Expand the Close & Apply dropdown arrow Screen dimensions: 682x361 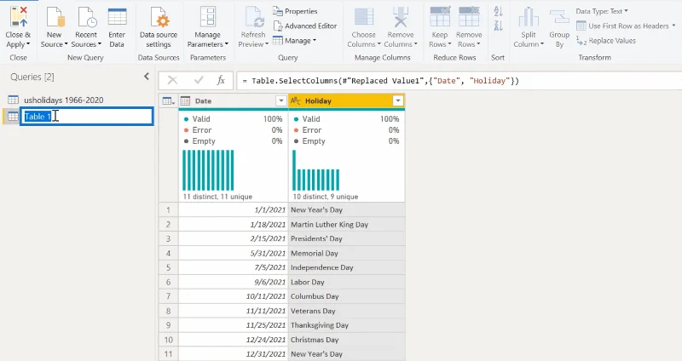tap(28, 44)
